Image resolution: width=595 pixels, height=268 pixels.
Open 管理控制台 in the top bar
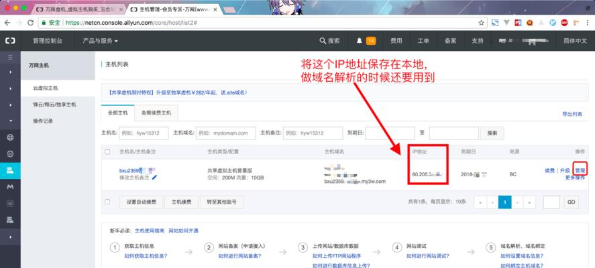pos(47,41)
